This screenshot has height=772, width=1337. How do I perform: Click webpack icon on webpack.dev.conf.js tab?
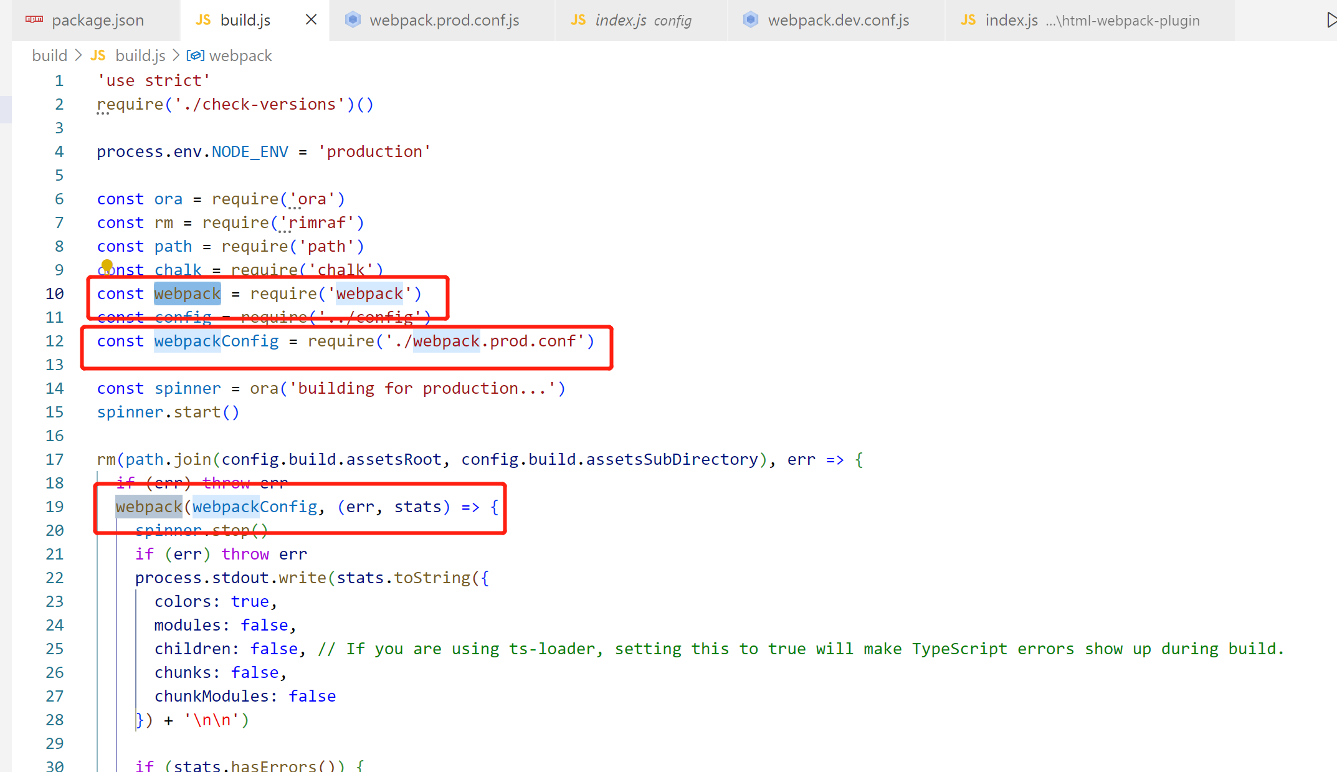(751, 20)
